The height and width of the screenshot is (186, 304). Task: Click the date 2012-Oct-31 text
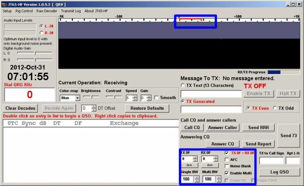(27, 68)
